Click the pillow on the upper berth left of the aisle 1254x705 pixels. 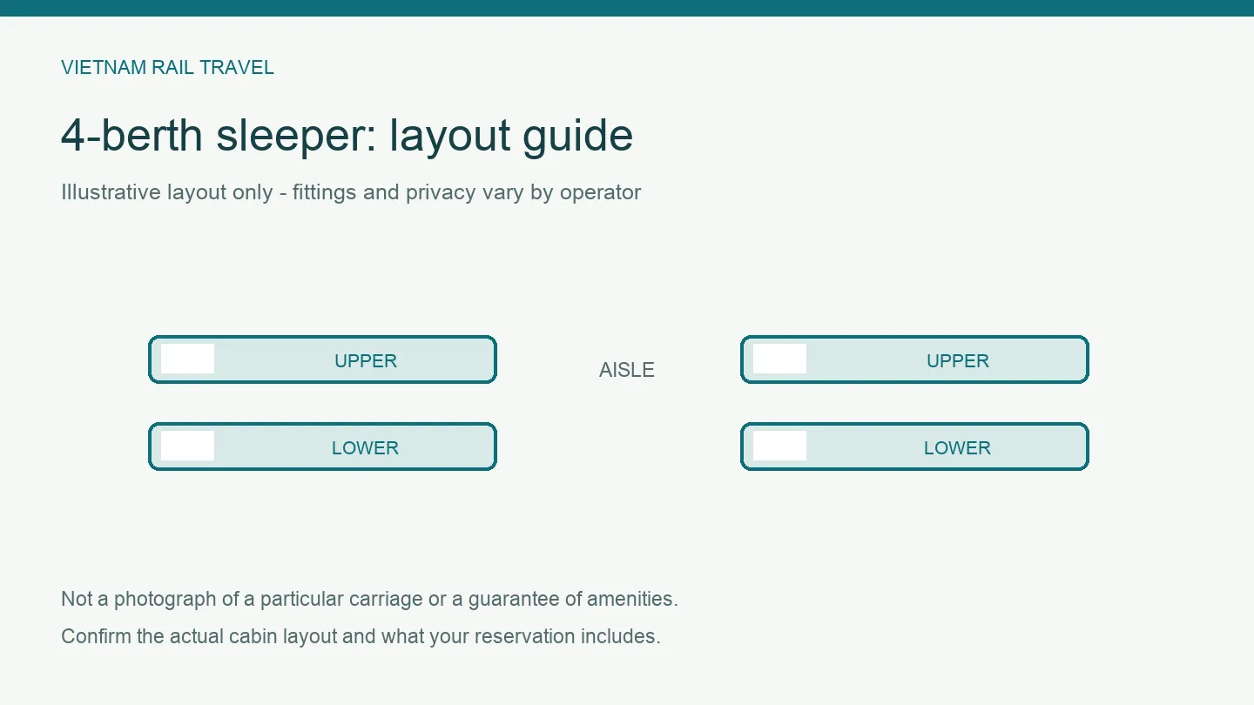point(187,359)
